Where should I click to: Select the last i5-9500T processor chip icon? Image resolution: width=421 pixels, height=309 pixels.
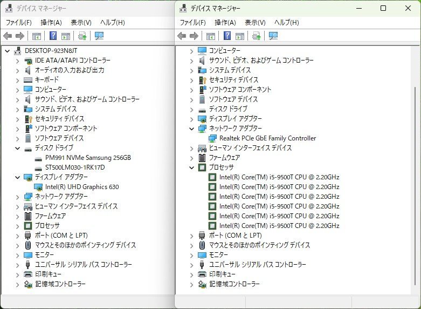pos(212,226)
